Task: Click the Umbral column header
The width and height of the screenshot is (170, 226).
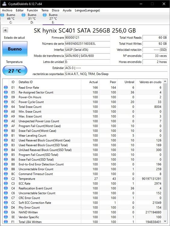Action: click(127, 82)
